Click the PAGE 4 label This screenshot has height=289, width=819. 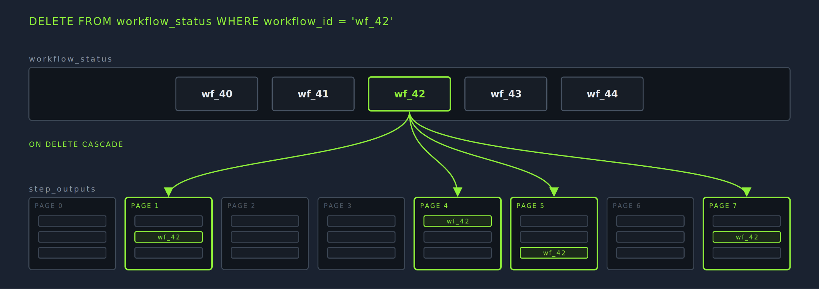point(434,206)
